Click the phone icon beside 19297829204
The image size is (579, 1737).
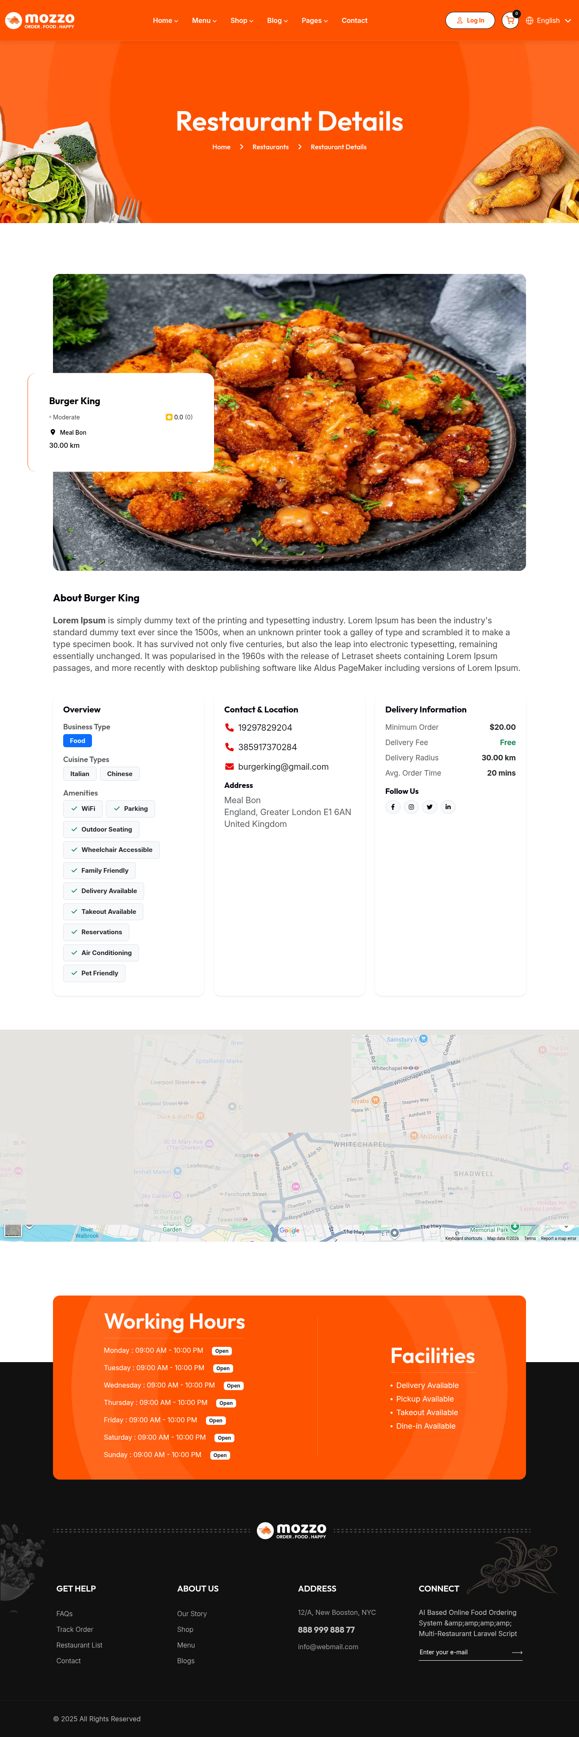229,728
